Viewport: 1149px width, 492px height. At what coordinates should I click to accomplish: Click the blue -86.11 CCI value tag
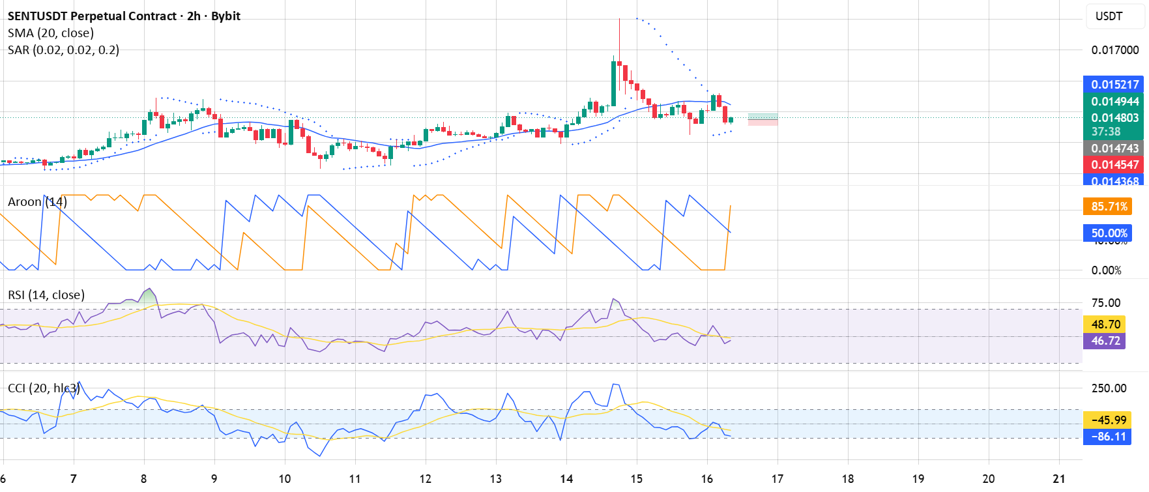point(1107,437)
